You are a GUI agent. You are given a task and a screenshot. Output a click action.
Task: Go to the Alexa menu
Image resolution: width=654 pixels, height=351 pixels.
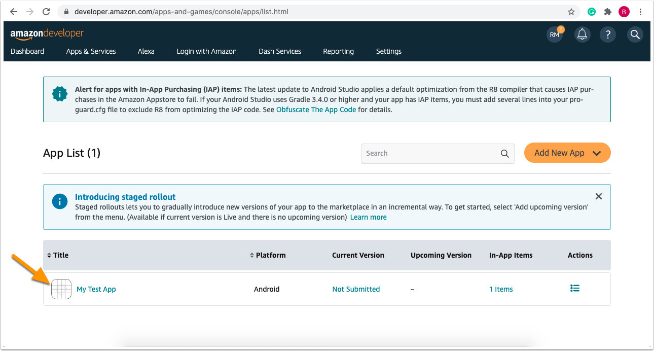146,51
